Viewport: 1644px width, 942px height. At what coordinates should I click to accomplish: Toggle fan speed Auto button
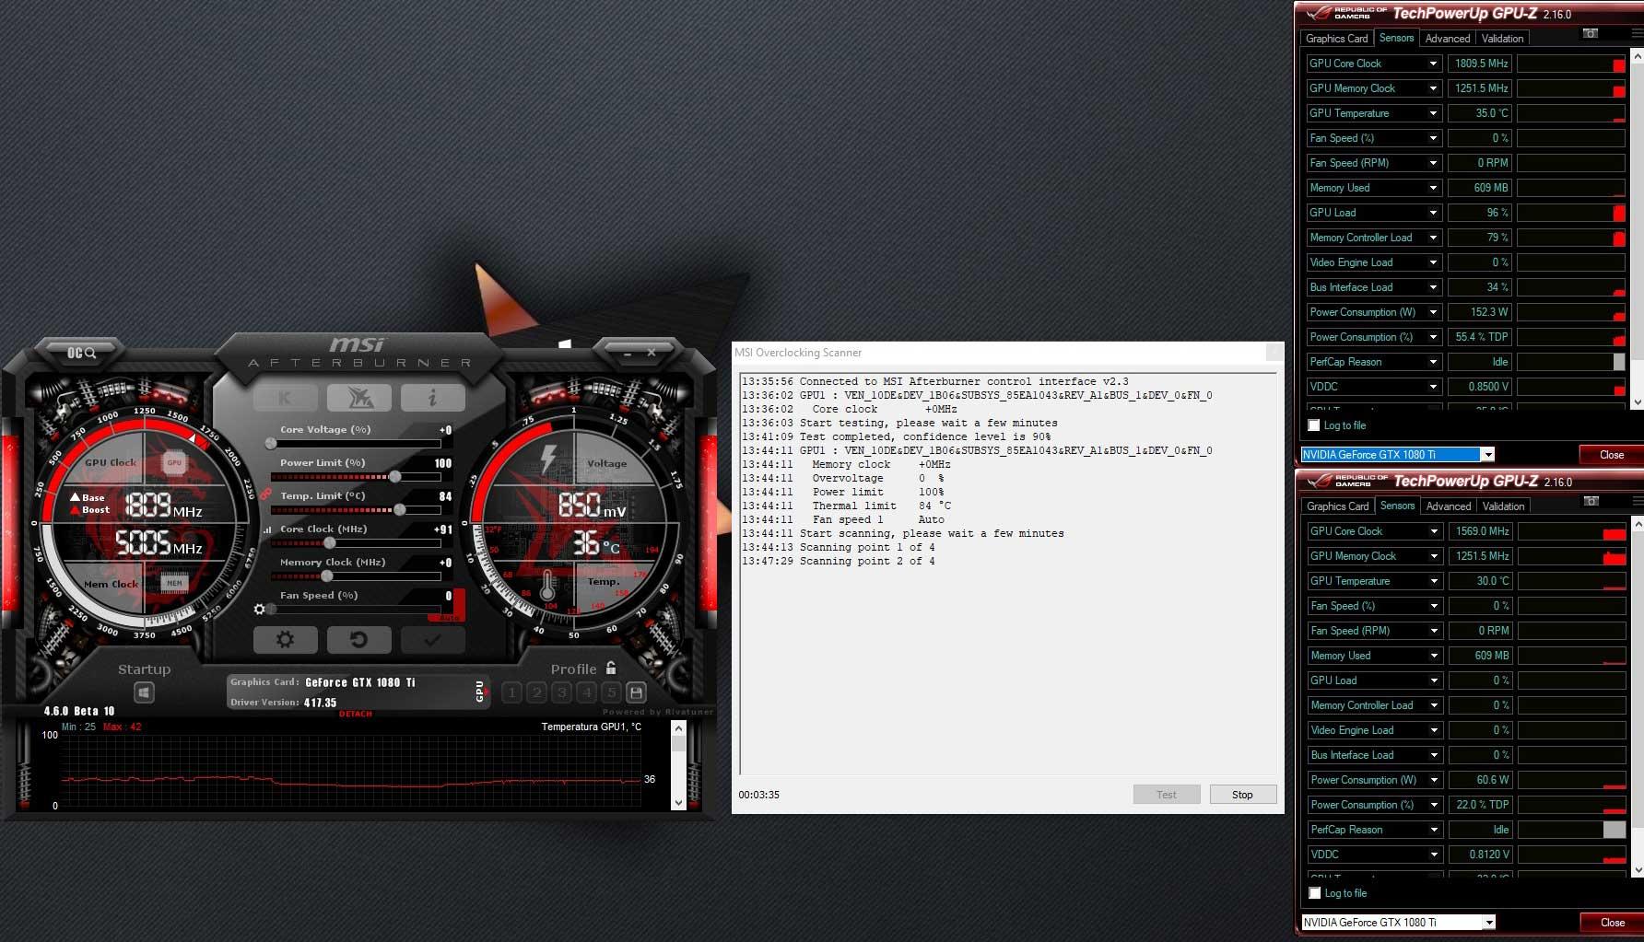pyautogui.click(x=449, y=618)
